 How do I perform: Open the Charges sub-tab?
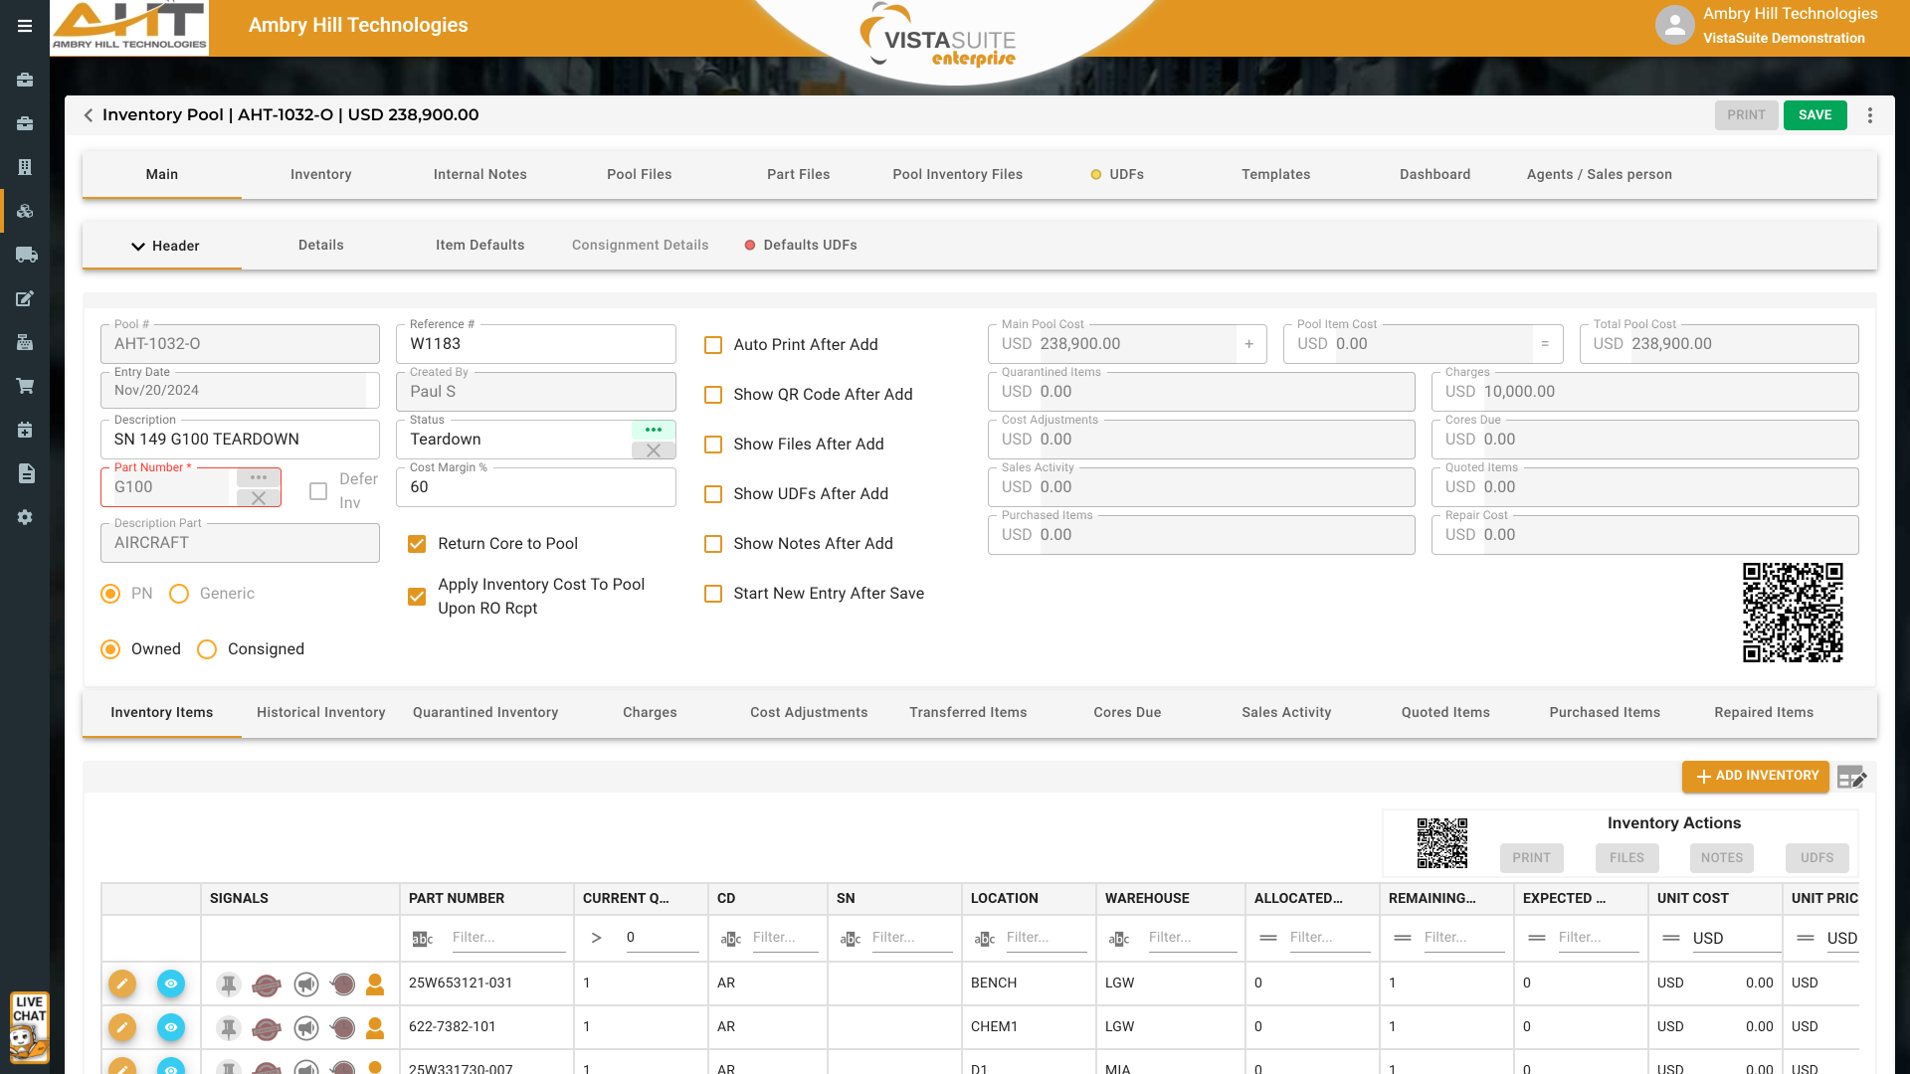coord(650,712)
